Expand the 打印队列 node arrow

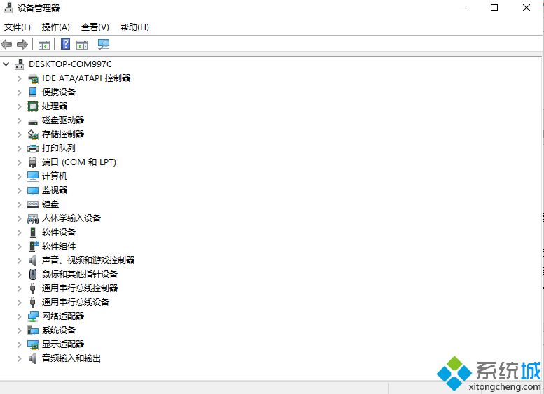(x=20, y=148)
